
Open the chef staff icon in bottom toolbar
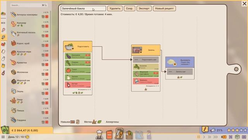(x=99, y=135)
